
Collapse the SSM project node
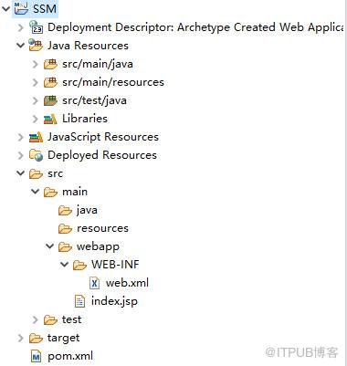[x=5, y=8]
